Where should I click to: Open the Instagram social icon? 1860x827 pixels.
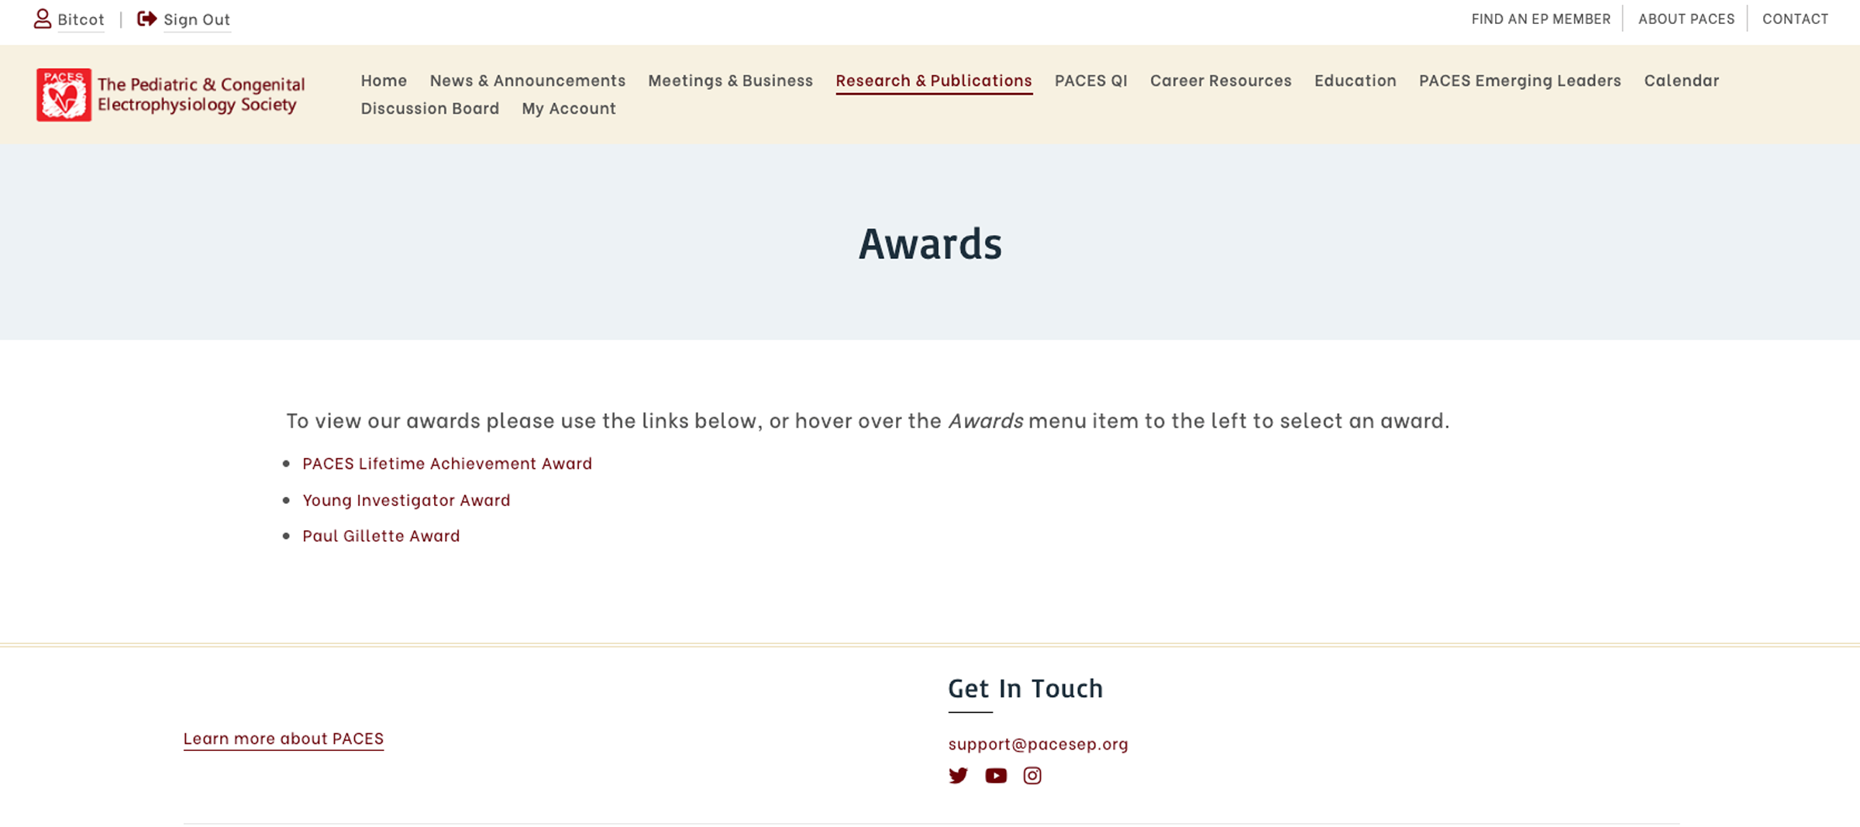click(1032, 776)
